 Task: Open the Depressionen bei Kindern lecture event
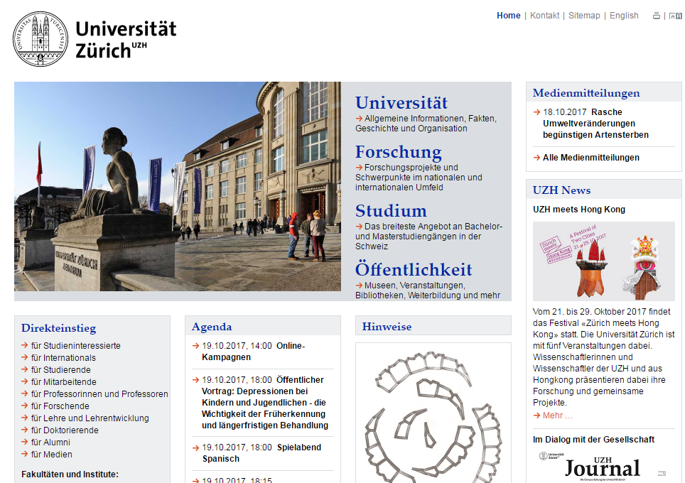pyautogui.click(x=265, y=403)
